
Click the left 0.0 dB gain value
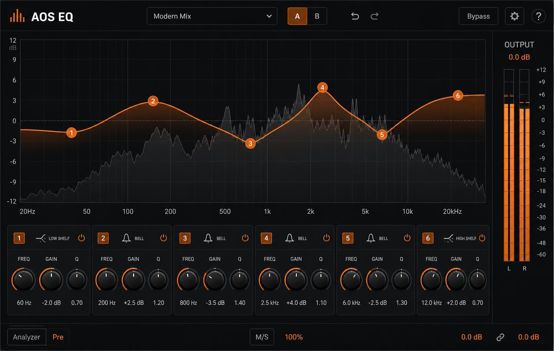[x=472, y=337]
